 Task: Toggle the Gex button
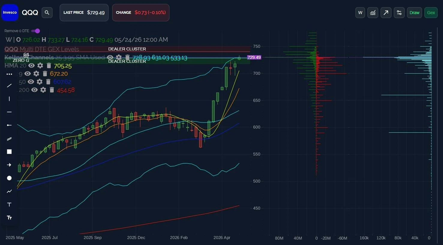431,13
